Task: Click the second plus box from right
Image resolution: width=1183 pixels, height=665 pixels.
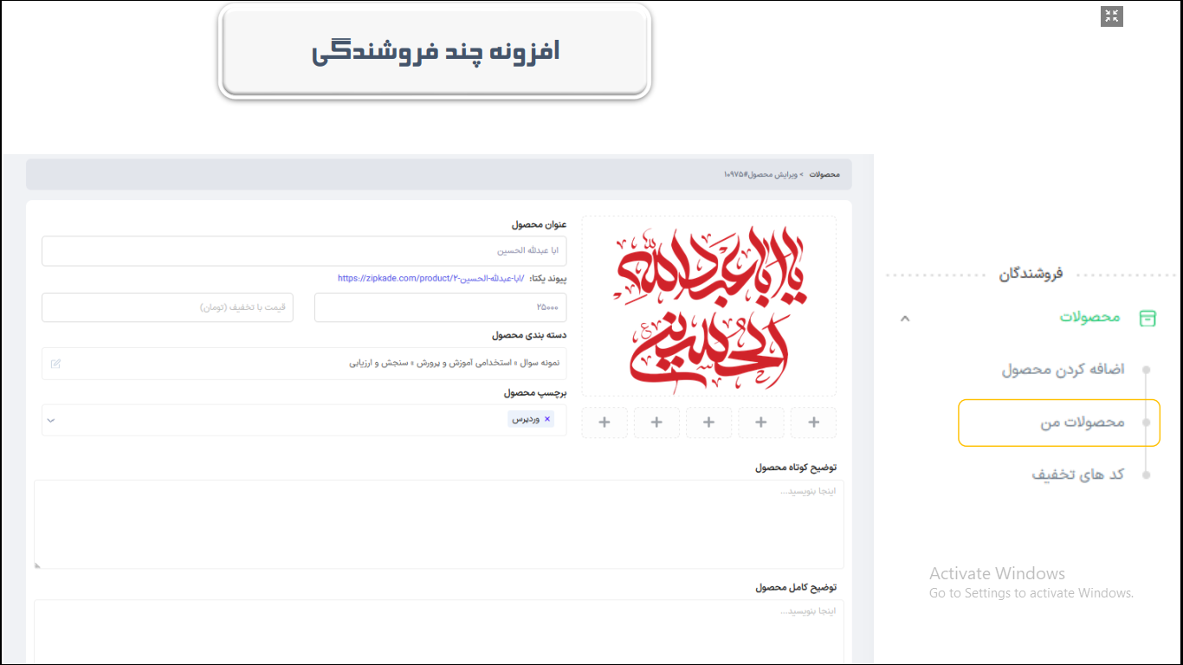Action: point(761,423)
